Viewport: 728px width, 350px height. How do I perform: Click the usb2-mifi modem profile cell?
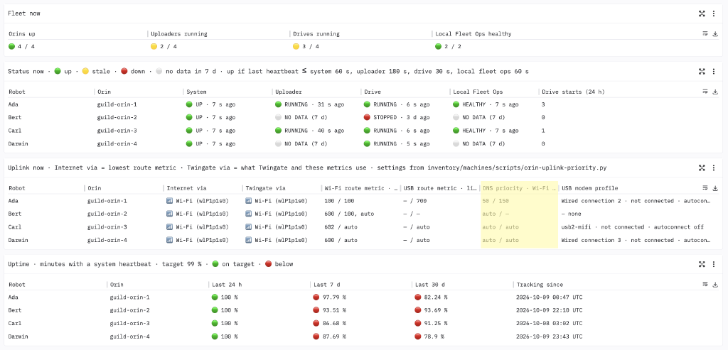tap(632, 227)
